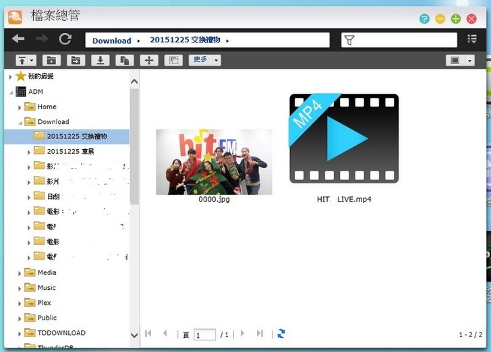Screen dimensions: 491x352
Task: Open the 更多 dropdown menu
Action: click(204, 61)
